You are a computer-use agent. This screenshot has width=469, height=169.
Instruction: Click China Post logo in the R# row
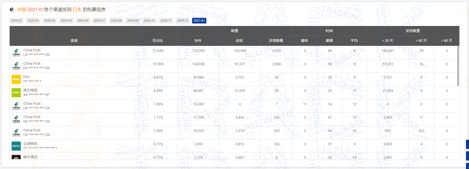click(x=16, y=119)
